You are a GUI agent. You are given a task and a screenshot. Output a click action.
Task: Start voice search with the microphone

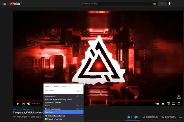(169, 4)
